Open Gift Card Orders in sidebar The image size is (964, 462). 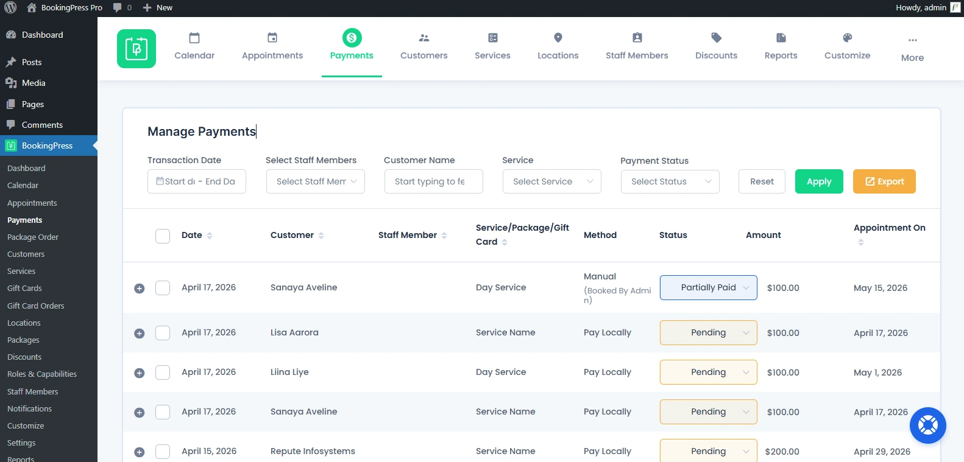(x=35, y=306)
